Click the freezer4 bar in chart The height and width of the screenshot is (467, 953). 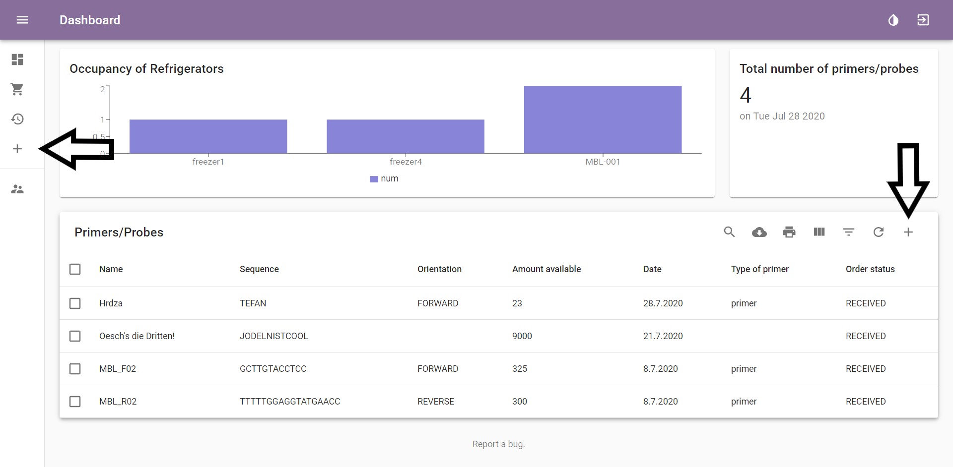tap(406, 136)
